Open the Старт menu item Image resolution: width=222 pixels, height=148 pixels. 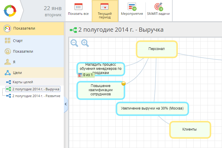[18, 41]
